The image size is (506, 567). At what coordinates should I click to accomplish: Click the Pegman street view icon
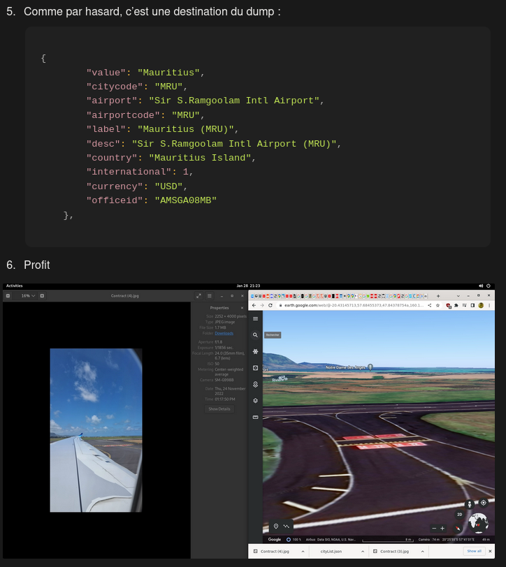pyautogui.click(x=469, y=503)
